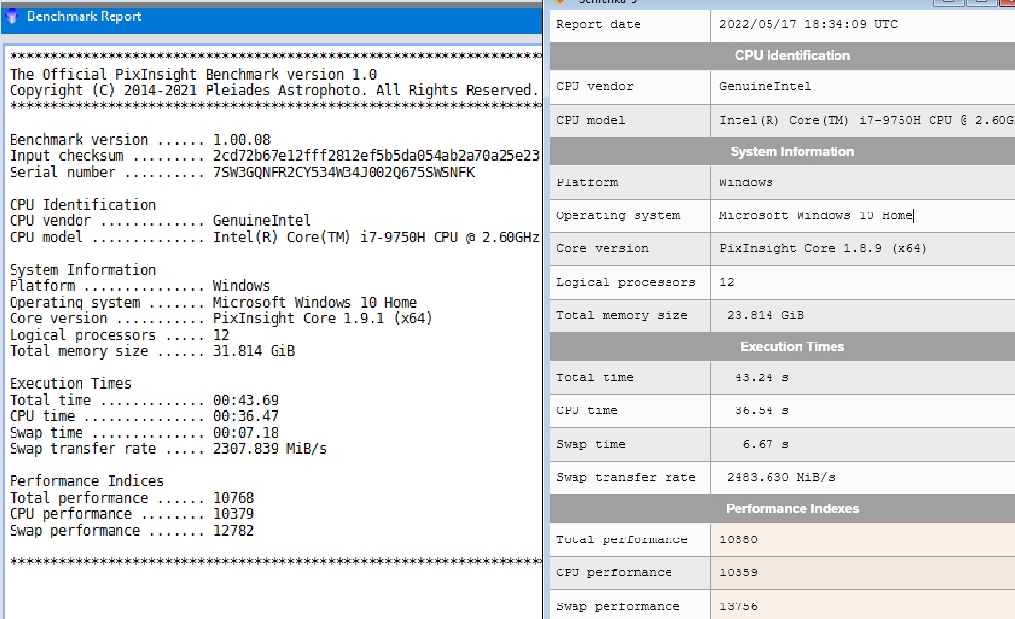Viewport: 1015px width, 619px height.
Task: Click the 'Performance Indices' heading
Action: (x=86, y=481)
